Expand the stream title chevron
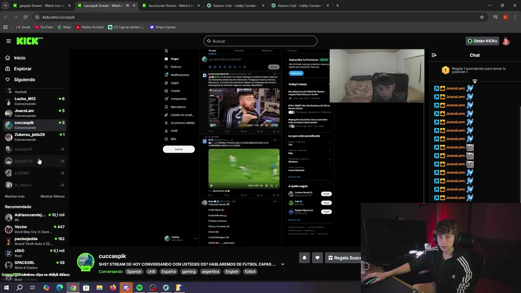 tap(282, 264)
